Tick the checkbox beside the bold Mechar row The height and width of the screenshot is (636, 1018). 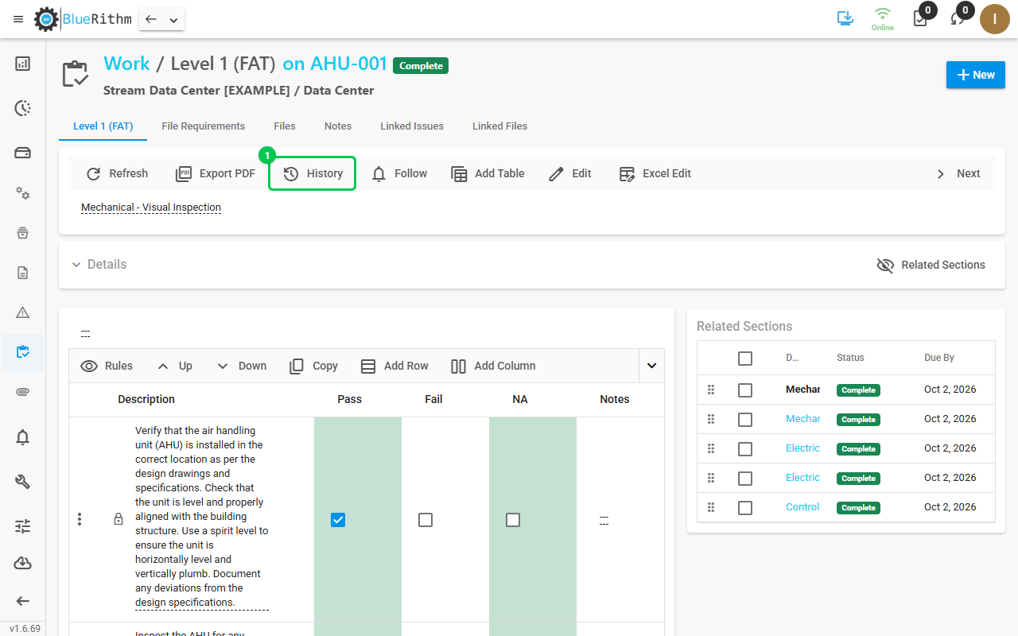(745, 390)
